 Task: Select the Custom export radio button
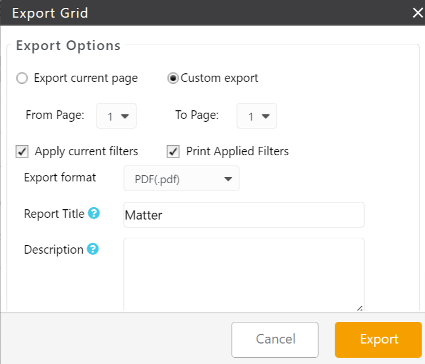click(x=173, y=78)
